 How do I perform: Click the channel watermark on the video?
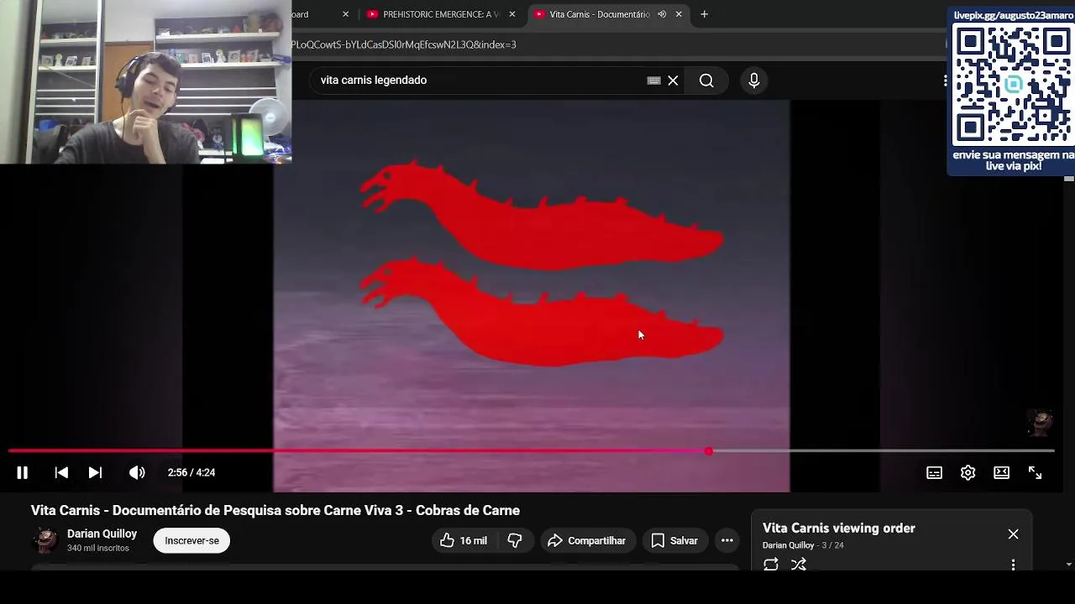point(1041,422)
